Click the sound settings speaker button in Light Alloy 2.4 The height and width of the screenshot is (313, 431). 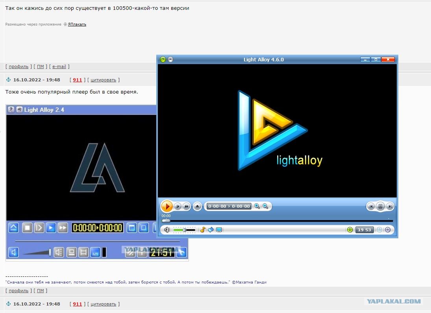point(59,252)
